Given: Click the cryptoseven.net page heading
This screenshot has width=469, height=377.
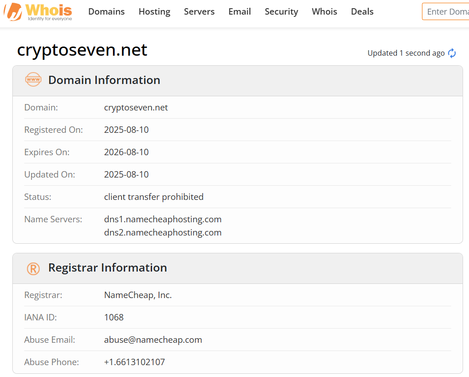Looking at the screenshot, I should [82, 50].
